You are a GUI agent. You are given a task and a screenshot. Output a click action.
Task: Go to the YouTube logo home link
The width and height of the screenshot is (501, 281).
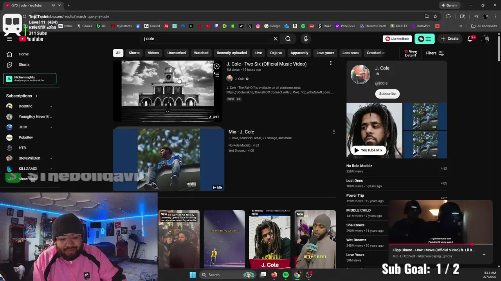click(31, 39)
